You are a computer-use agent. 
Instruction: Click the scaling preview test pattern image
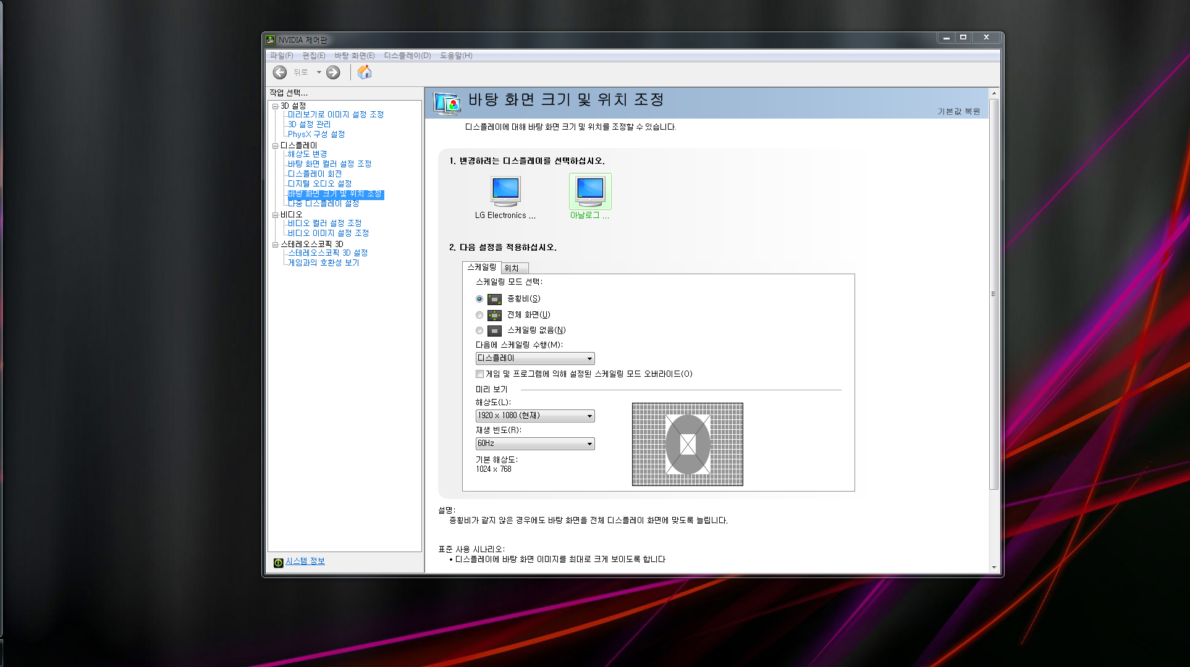pyautogui.click(x=687, y=444)
